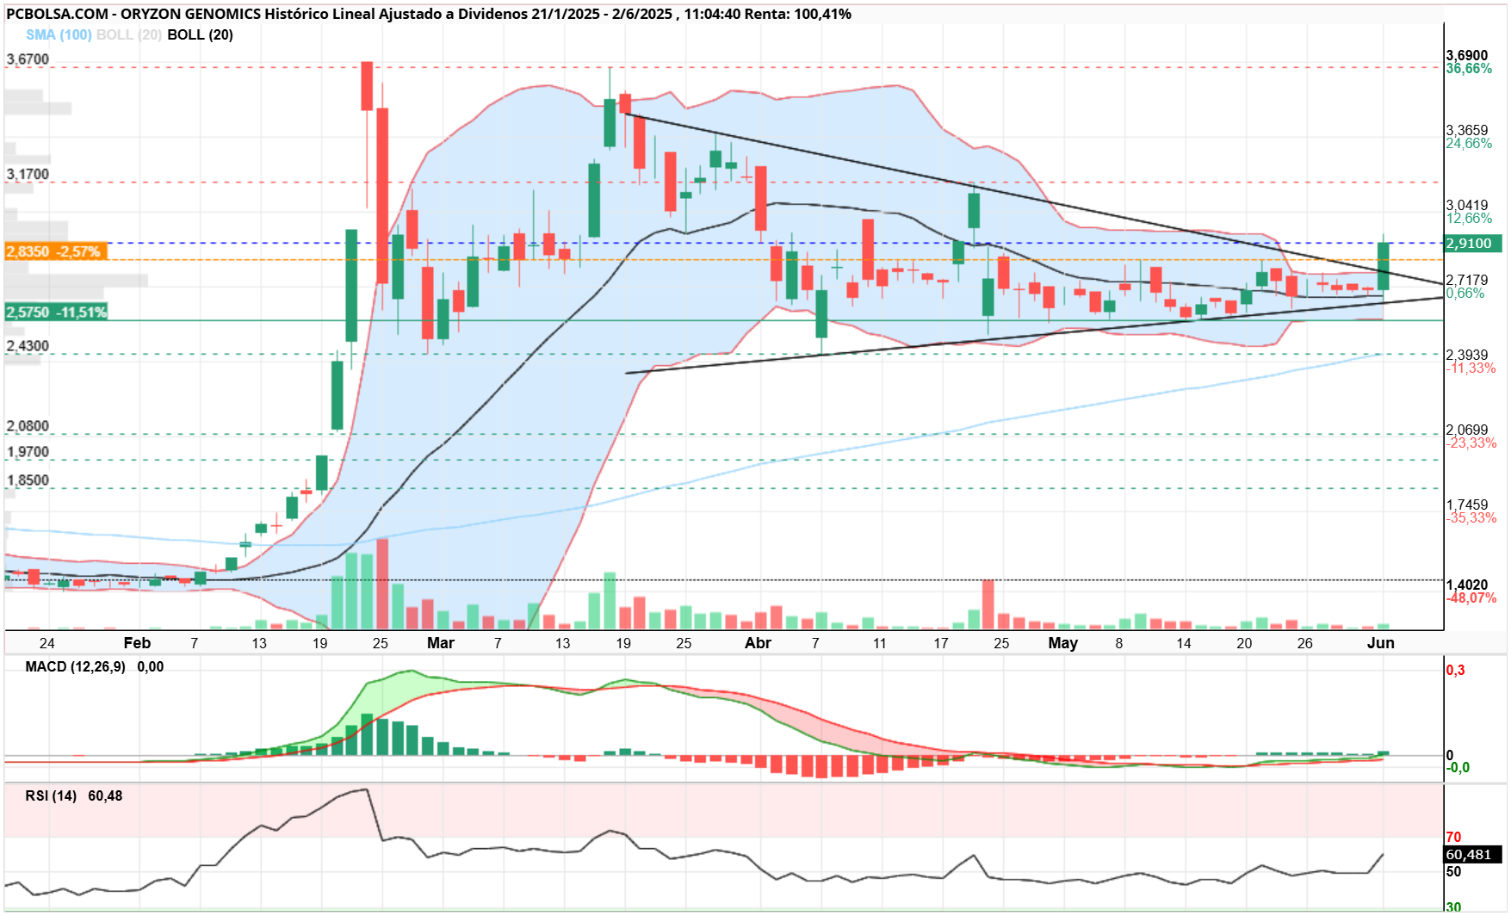
Task: Click the 2,7179 right axis value
Action: click(1467, 280)
